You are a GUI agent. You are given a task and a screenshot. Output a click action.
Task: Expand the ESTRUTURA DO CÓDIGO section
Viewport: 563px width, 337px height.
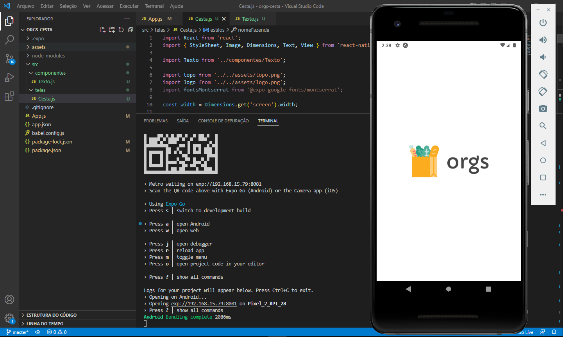coord(77,315)
